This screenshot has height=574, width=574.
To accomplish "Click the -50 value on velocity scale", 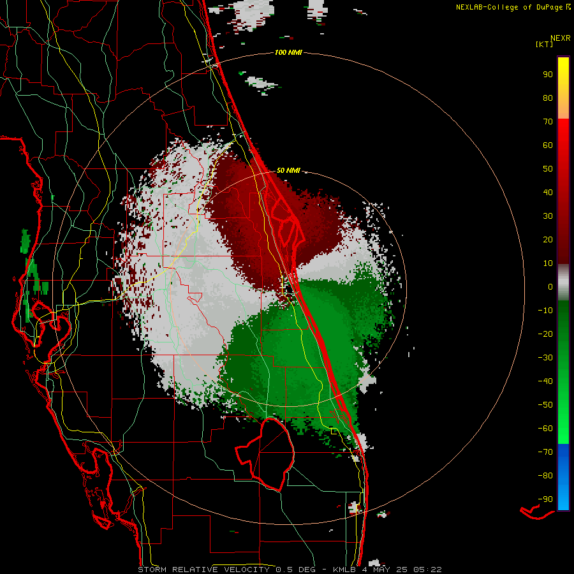I will point(545,405).
